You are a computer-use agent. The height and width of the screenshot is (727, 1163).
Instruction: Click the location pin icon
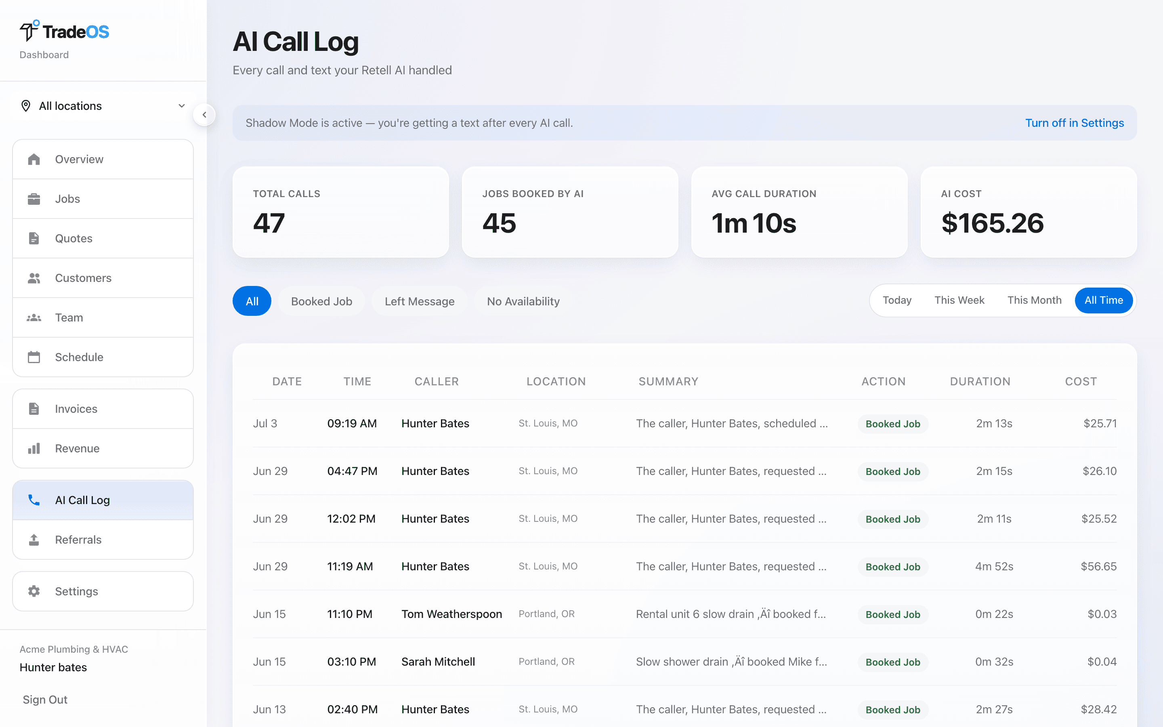coord(26,106)
